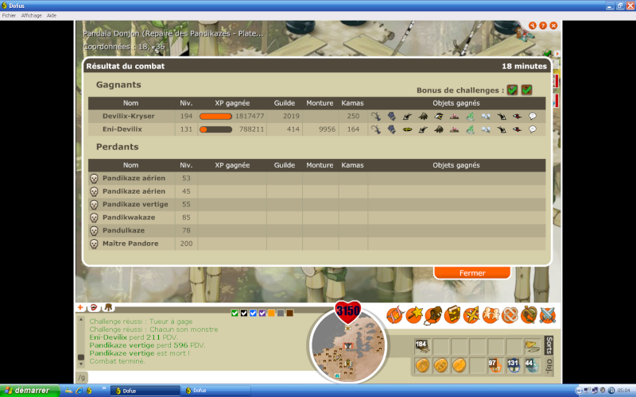636x397 pixels.
Task: Click the chat scroll up arrow
Action: click(81, 320)
